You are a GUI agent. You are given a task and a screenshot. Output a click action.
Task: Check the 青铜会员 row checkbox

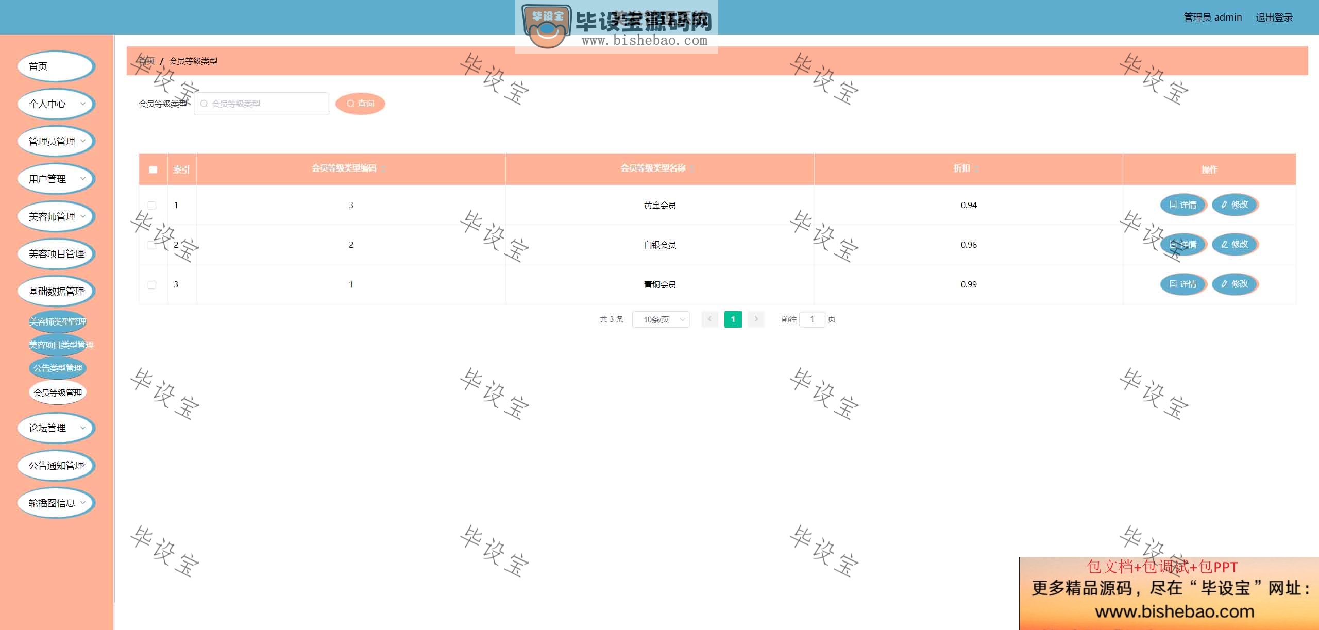point(152,284)
